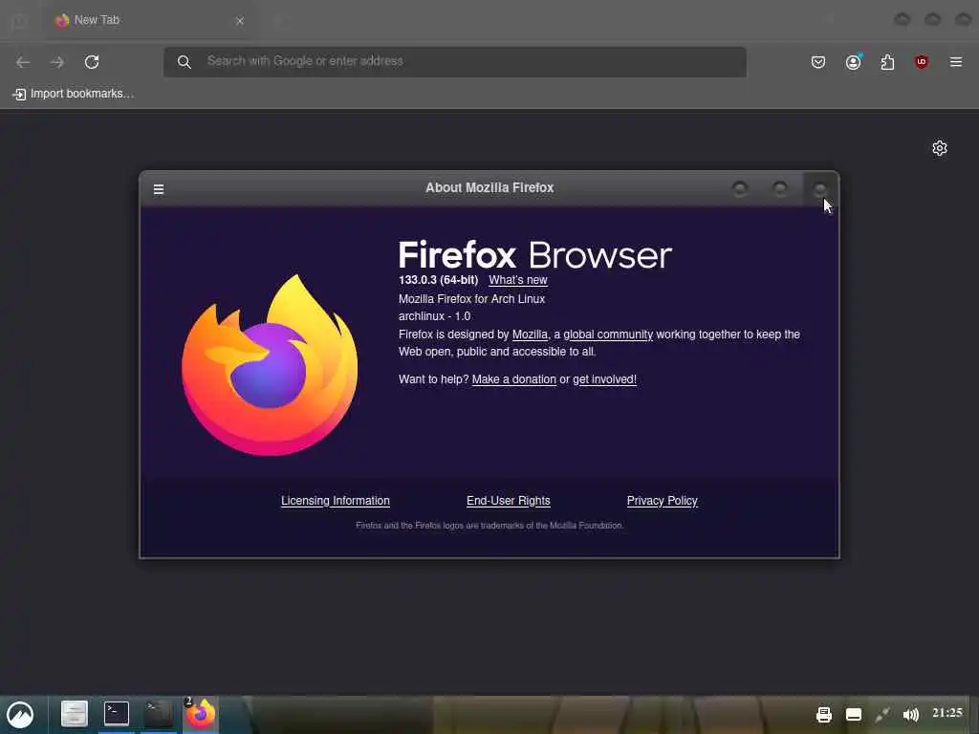Open the second dark terminal taskbar icon
This screenshot has width=979, height=734.
click(x=159, y=713)
